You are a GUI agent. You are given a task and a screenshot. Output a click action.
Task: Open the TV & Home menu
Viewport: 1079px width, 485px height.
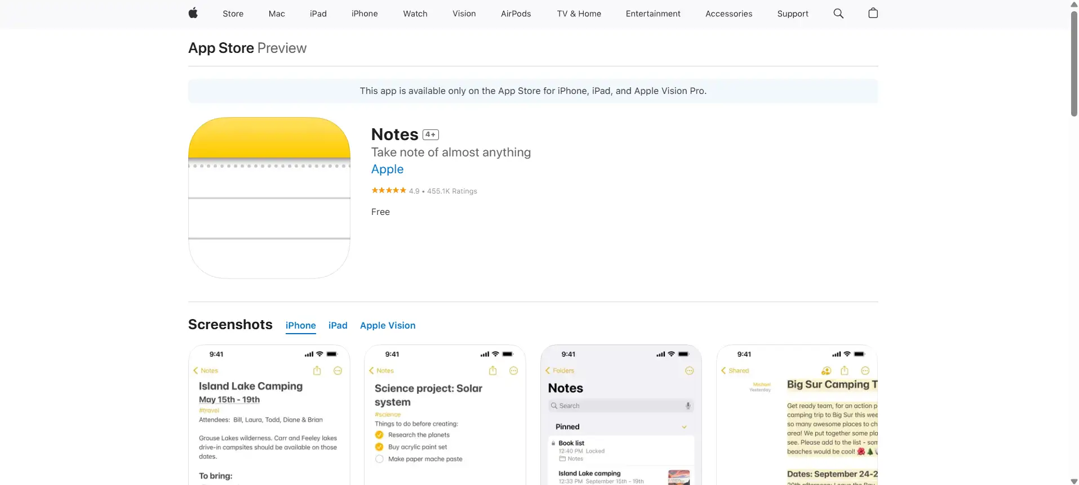click(579, 14)
